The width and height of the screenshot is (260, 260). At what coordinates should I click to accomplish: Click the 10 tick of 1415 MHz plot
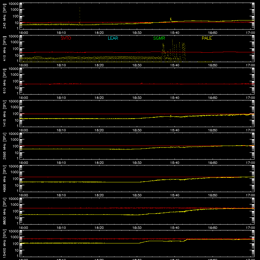click(x=17, y=120)
